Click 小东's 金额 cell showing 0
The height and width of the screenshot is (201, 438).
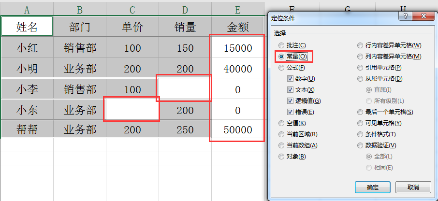(238, 110)
